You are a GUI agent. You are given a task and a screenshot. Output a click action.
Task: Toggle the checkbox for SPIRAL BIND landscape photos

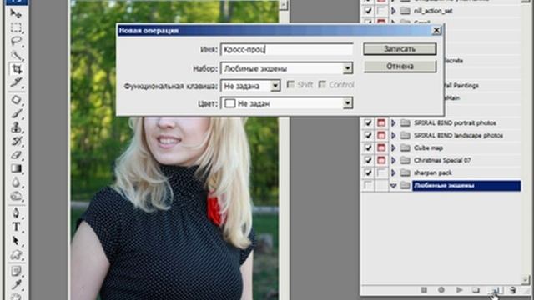point(368,135)
